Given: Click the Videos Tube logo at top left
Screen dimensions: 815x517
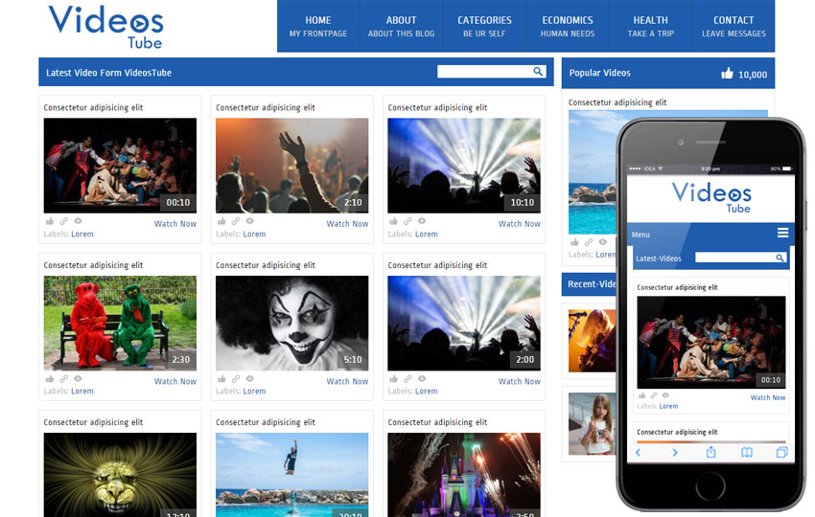Looking at the screenshot, I should pos(106,27).
